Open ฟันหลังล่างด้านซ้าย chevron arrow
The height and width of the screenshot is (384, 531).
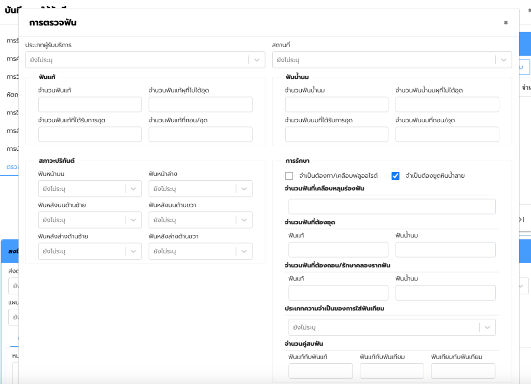click(133, 251)
